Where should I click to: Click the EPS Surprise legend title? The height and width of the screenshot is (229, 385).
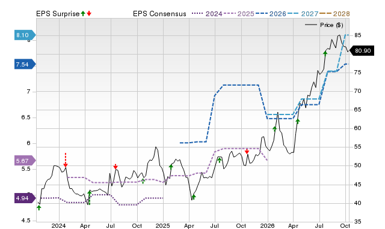58,14
